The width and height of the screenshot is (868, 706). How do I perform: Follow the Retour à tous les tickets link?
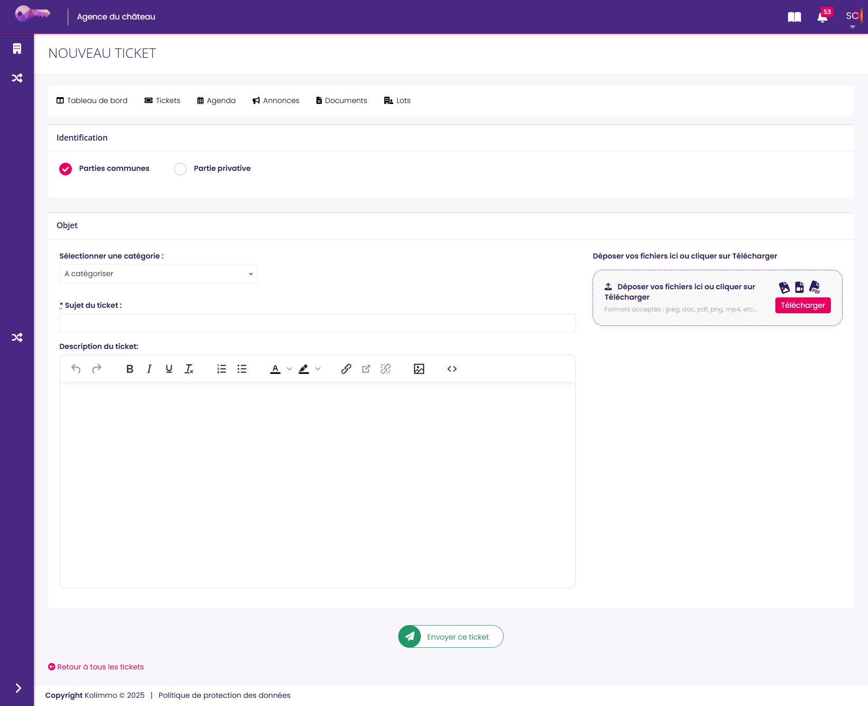[x=96, y=667]
